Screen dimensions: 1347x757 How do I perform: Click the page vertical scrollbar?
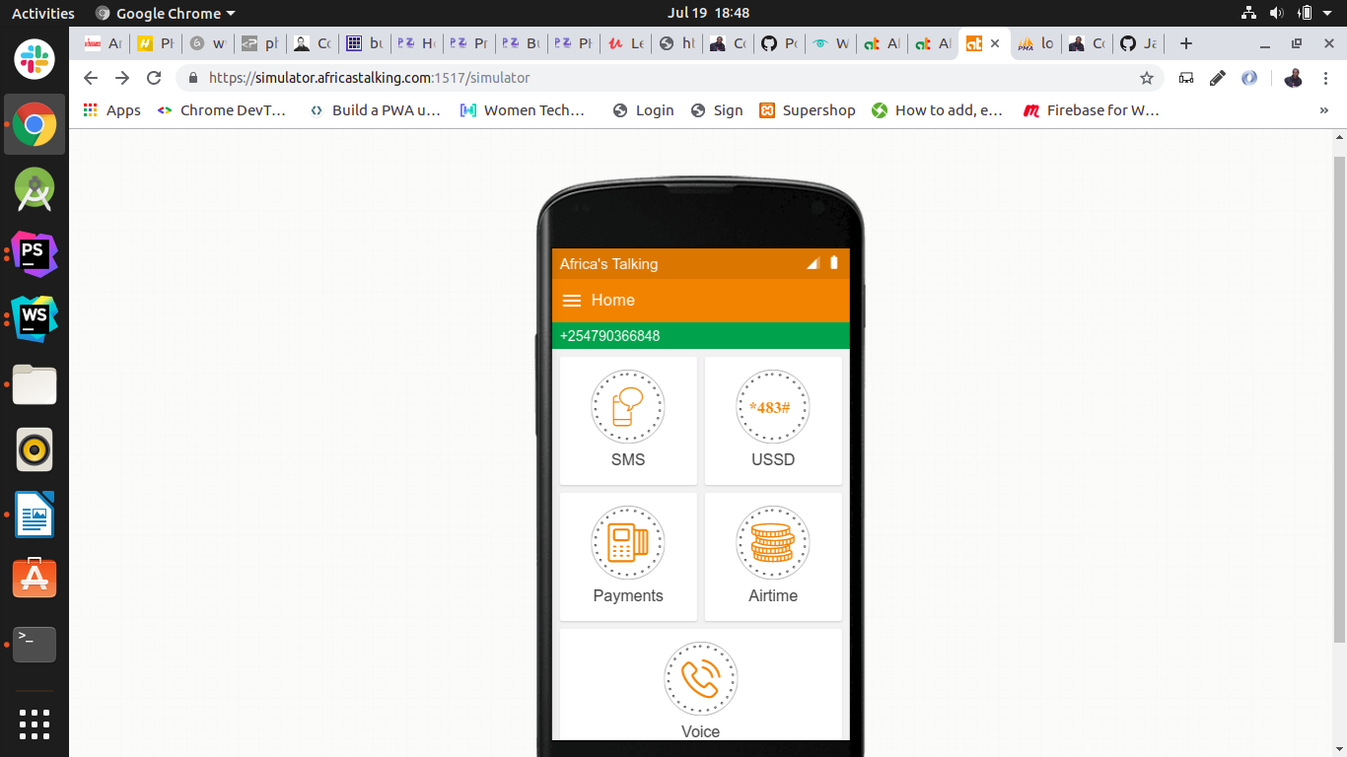click(x=1339, y=394)
